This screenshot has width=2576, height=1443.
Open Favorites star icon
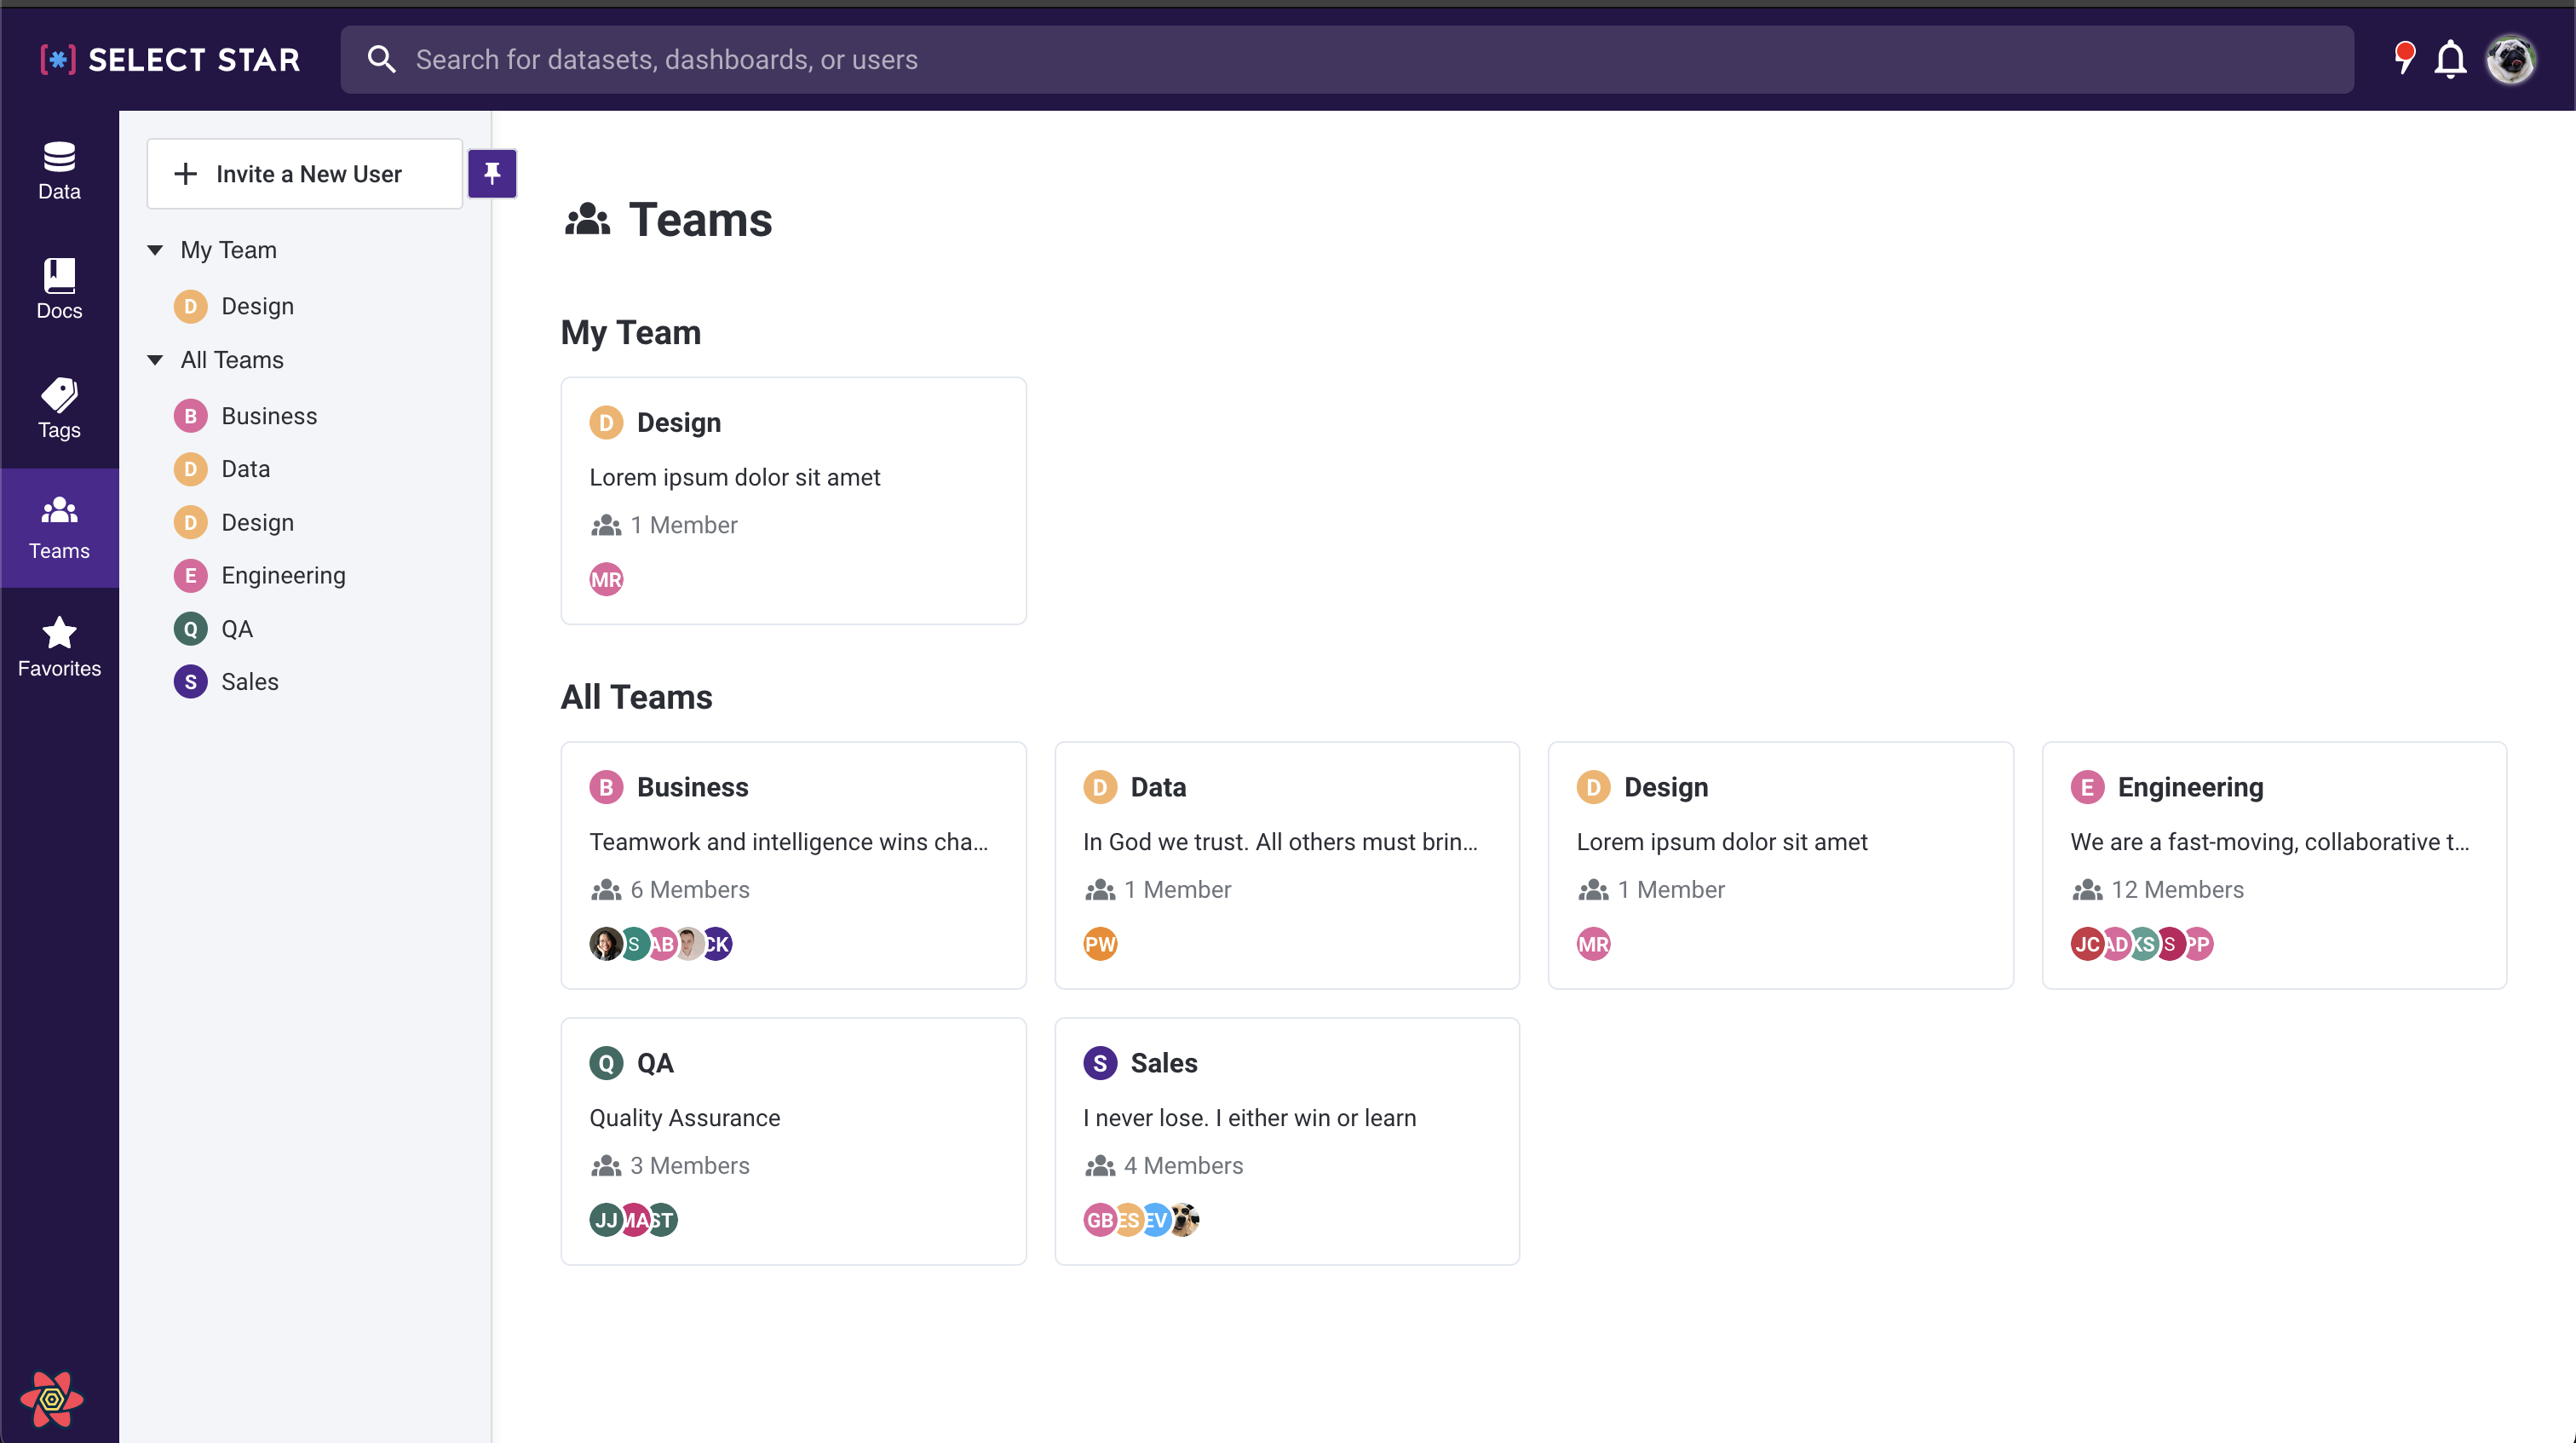click(x=59, y=647)
